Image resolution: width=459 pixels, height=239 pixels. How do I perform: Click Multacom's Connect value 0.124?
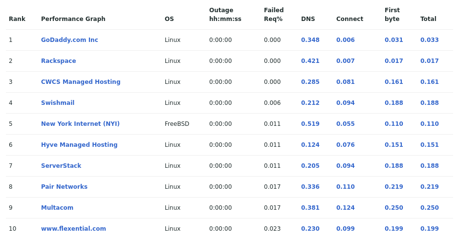click(x=346, y=208)
